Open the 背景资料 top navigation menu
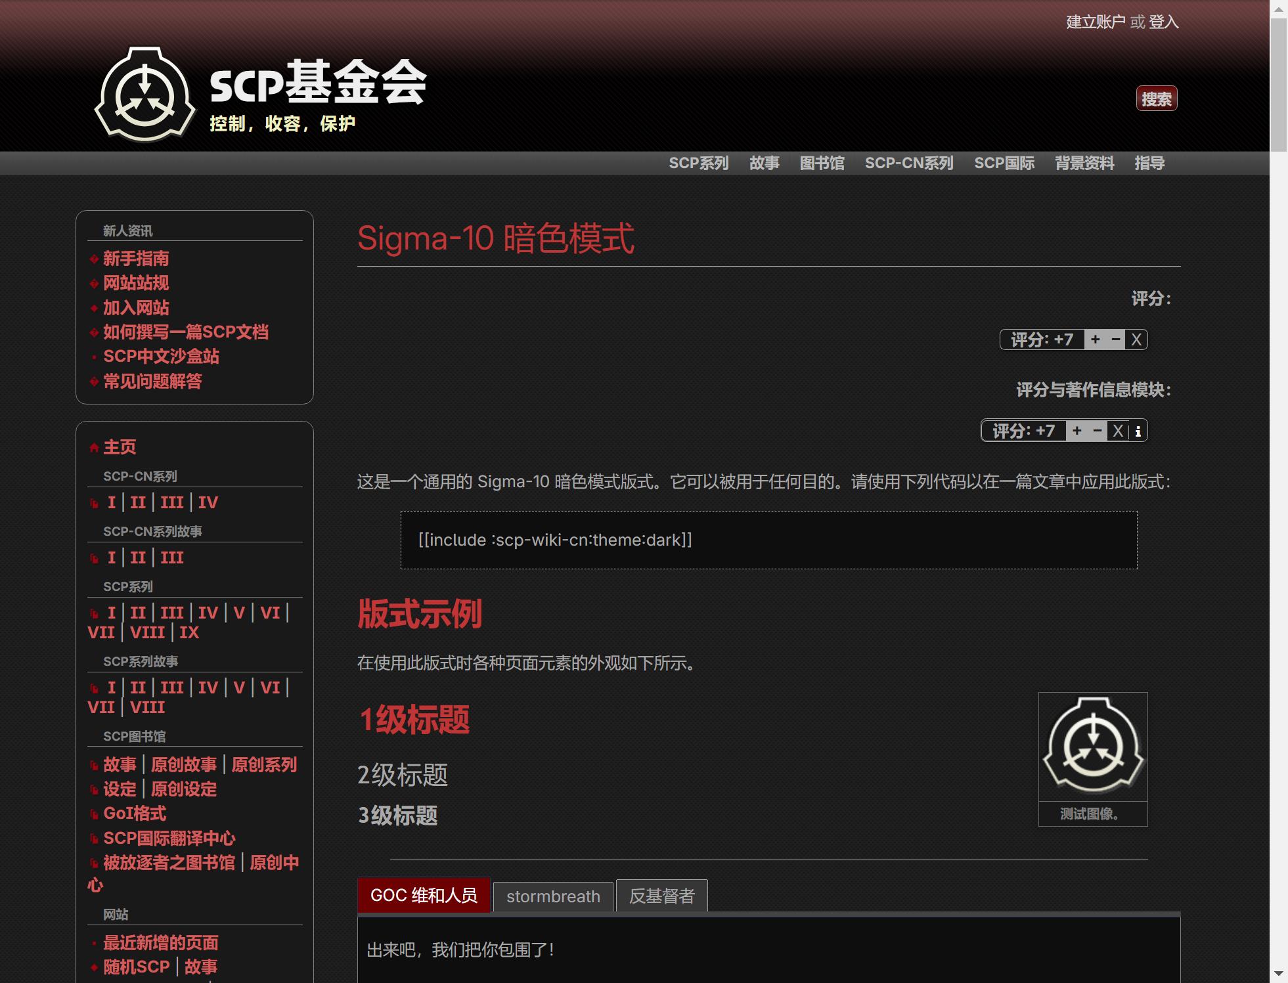 click(1084, 163)
